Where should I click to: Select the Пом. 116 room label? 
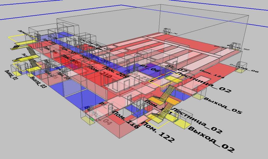(126, 120)
